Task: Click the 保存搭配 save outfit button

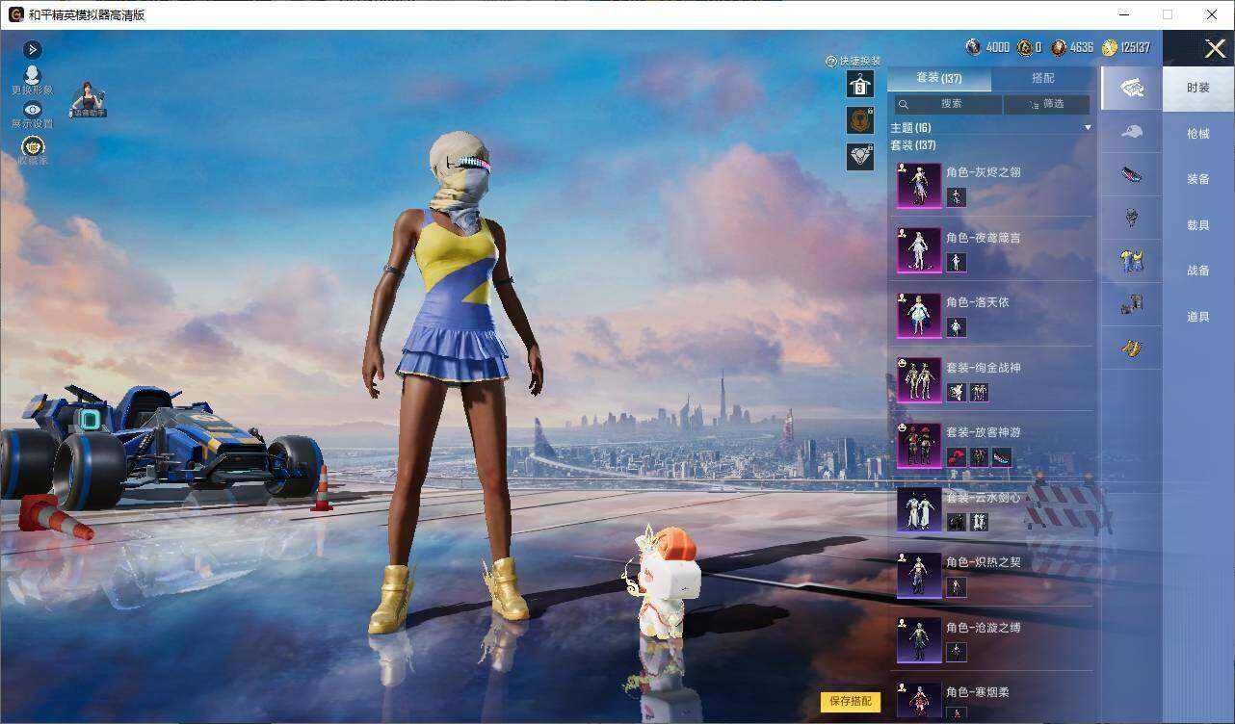Action: pos(851,701)
